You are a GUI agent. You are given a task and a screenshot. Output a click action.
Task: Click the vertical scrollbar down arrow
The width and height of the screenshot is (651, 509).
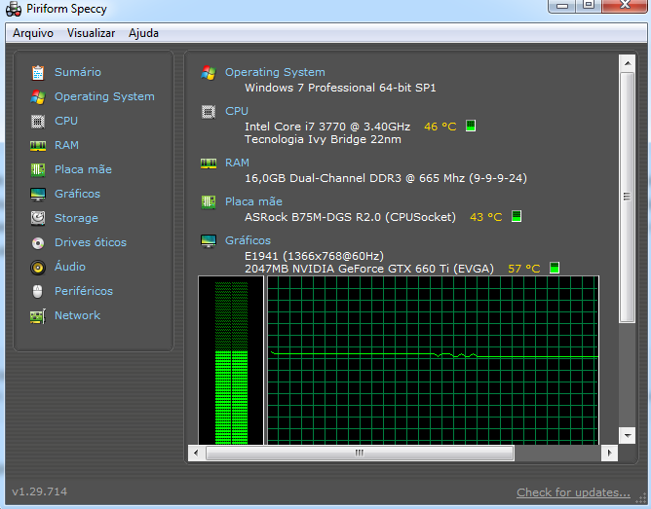[628, 436]
